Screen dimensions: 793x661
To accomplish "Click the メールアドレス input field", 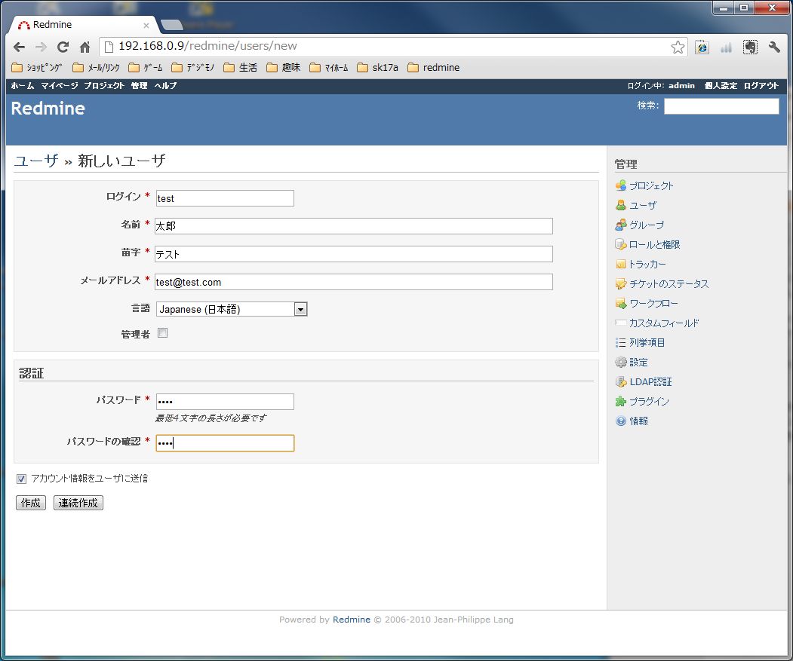I will pyautogui.click(x=354, y=282).
